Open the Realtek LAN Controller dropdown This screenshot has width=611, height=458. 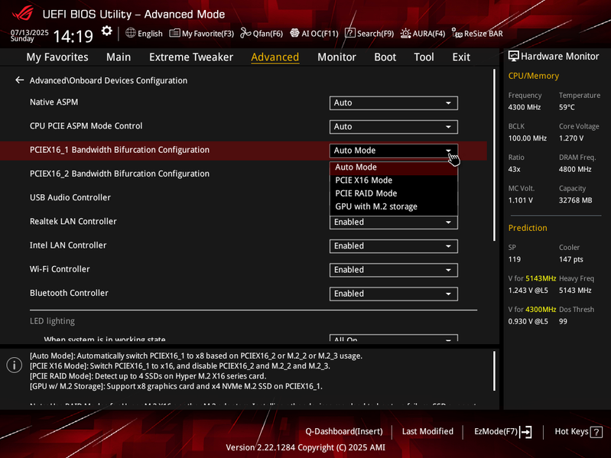coord(394,223)
